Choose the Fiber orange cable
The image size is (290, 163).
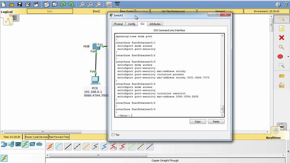click(86, 147)
